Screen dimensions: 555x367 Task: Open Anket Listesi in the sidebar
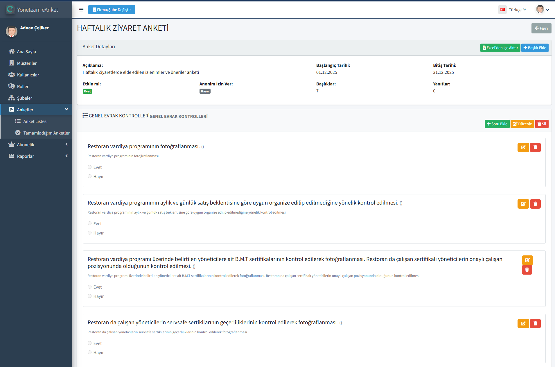[x=35, y=121]
